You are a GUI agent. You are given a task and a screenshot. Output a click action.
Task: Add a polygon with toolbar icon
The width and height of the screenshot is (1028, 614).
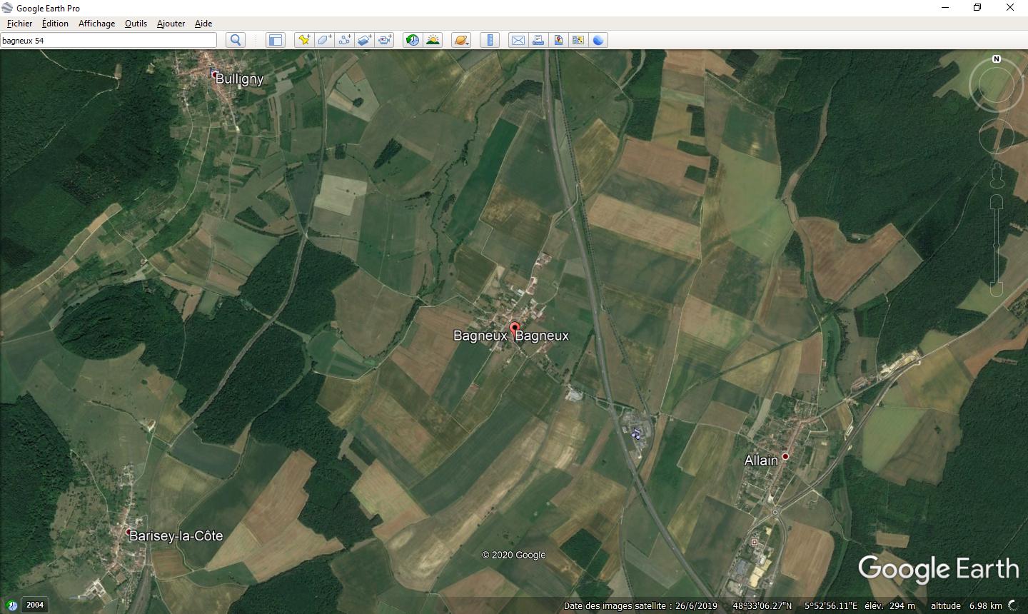point(324,40)
